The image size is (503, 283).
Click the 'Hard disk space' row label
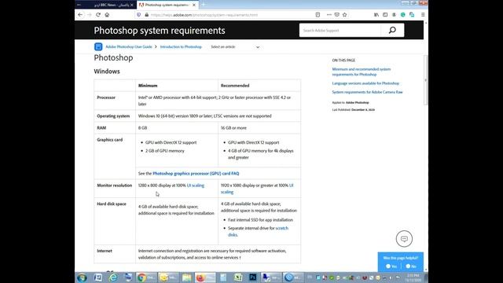pos(112,204)
